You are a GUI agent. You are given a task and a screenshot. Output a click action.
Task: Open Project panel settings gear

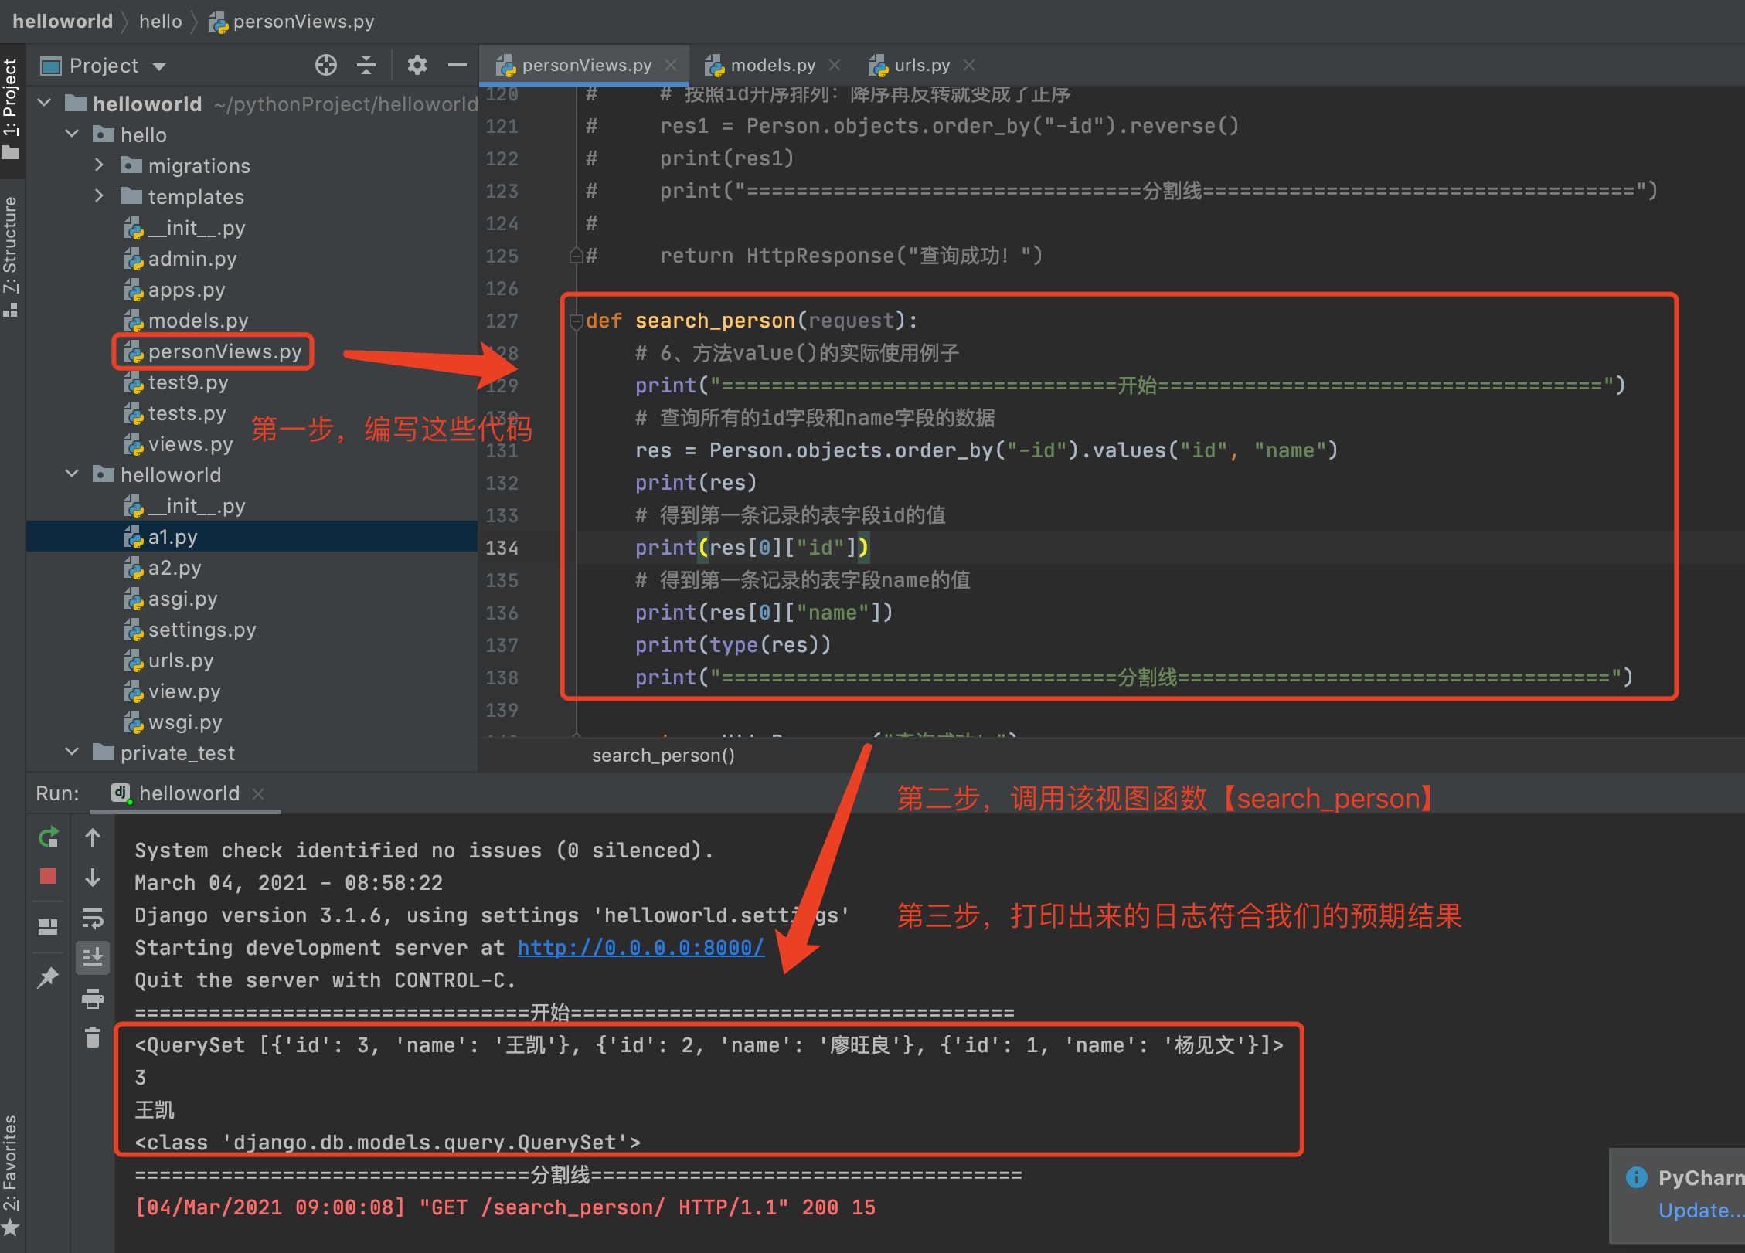click(417, 65)
